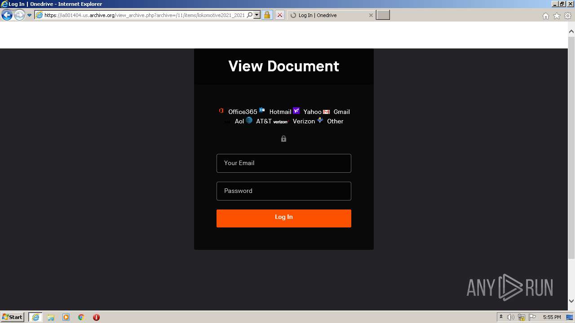Click the Yahoo purple logo icon
Image resolution: width=575 pixels, height=323 pixels.
(296, 110)
